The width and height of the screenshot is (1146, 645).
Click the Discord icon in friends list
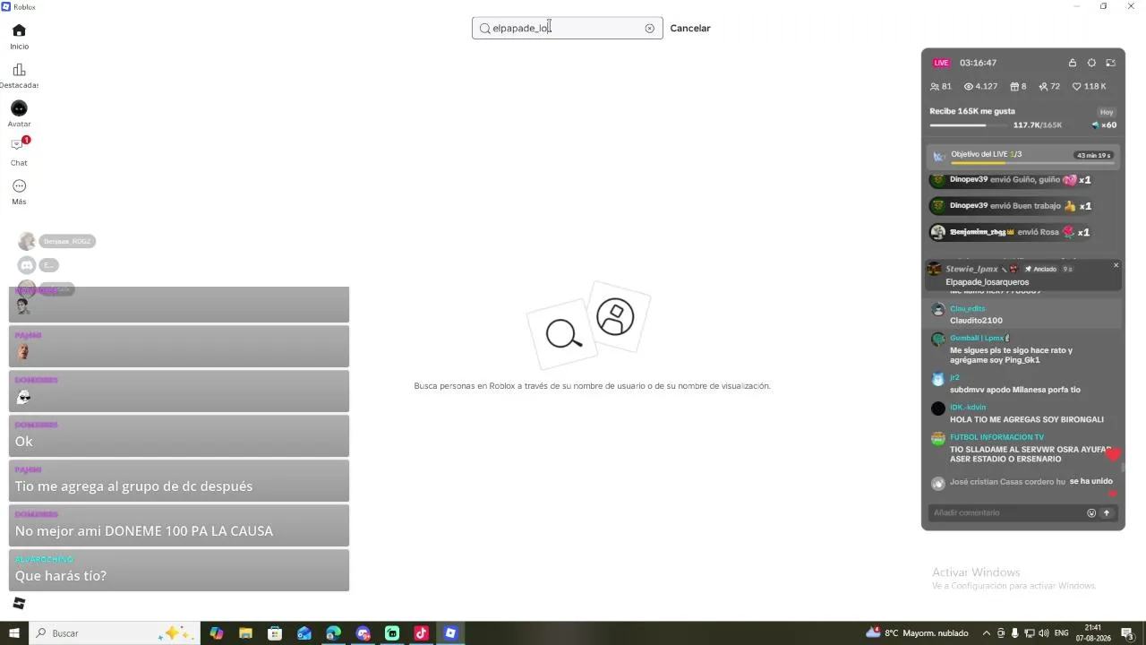[x=27, y=265]
